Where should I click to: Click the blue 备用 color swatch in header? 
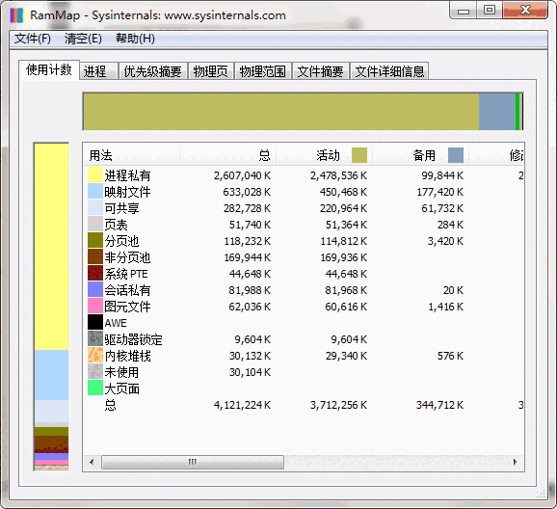456,155
